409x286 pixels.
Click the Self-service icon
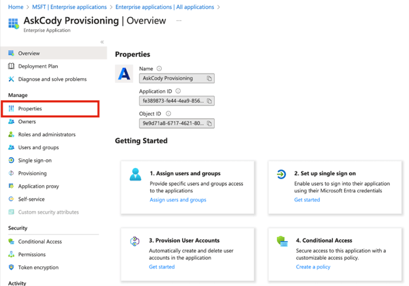(11, 199)
